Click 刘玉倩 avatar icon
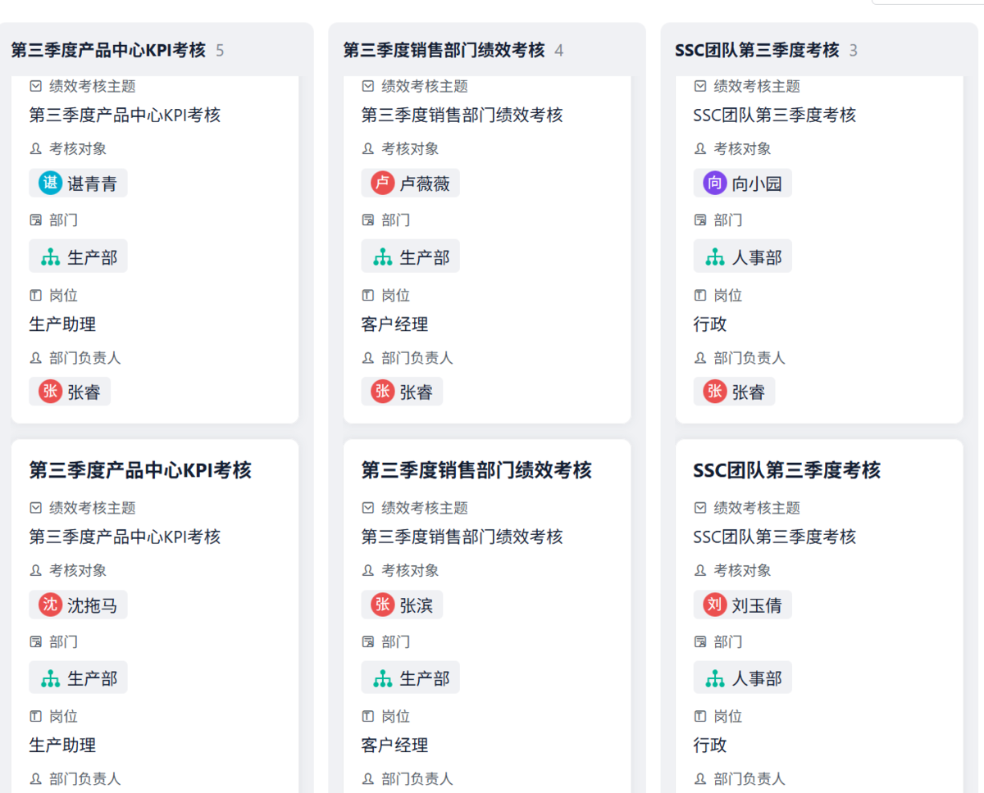The width and height of the screenshot is (984, 793). pos(714,605)
